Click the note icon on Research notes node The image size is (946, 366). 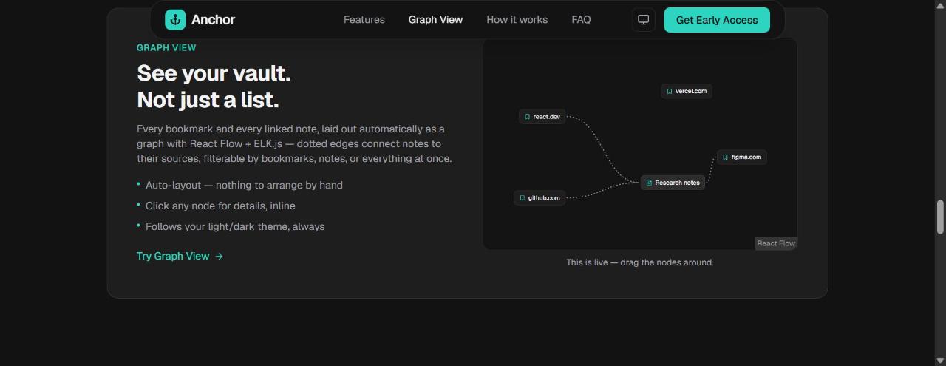click(649, 183)
